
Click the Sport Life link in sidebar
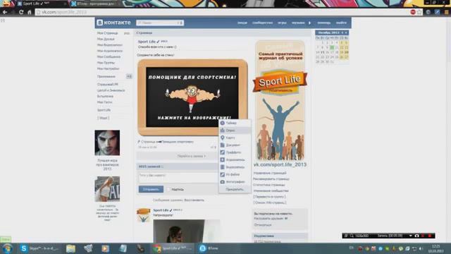pos(104,110)
